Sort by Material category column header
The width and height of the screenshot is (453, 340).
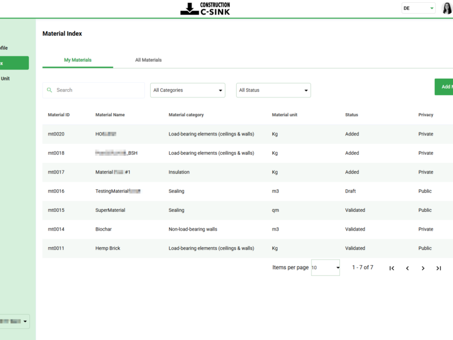[186, 115]
